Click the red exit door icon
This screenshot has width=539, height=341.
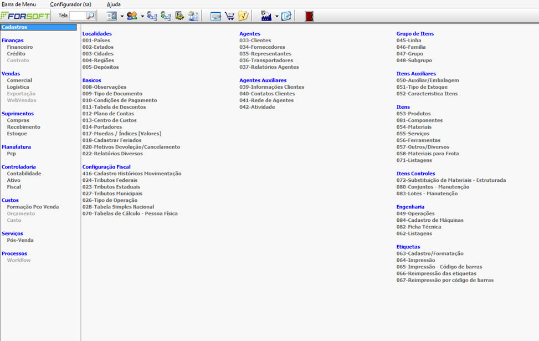pyautogui.click(x=309, y=16)
